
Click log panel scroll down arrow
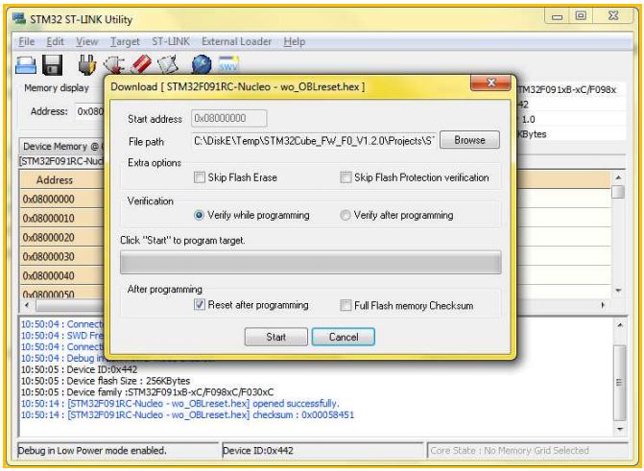(620, 429)
